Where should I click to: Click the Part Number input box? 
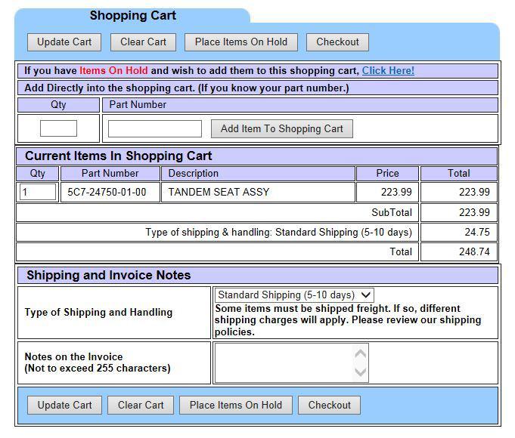tap(155, 128)
